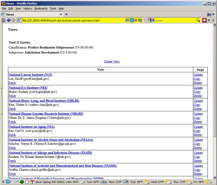Close the Views tab

[x=61, y=14]
